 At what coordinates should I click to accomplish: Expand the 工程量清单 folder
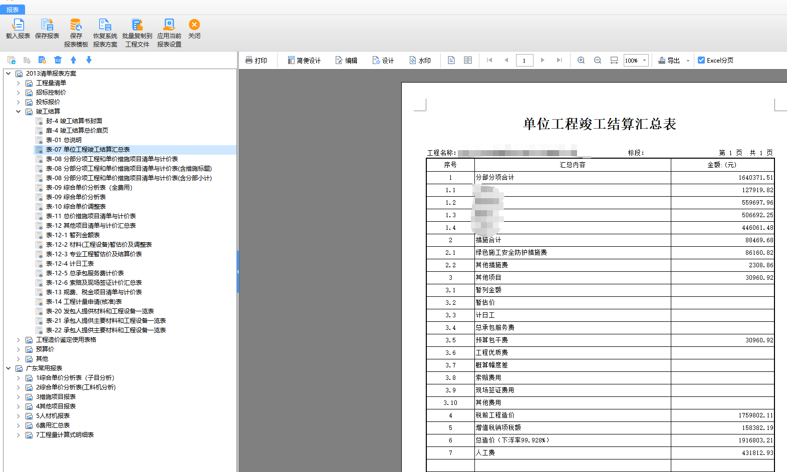[x=19, y=83]
